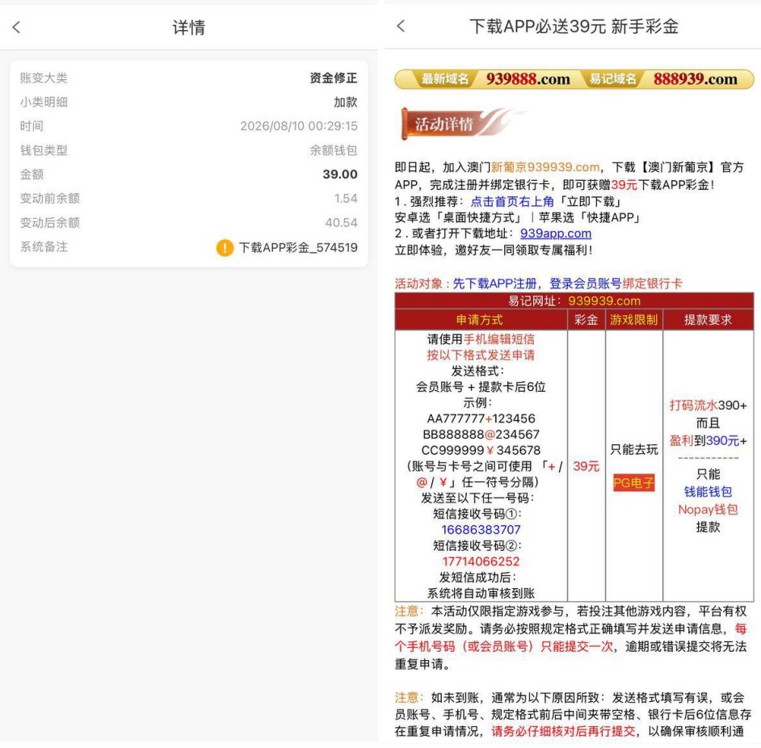
Task: Select the 请务必仔细核对后再行提交 red text
Action: click(x=563, y=731)
